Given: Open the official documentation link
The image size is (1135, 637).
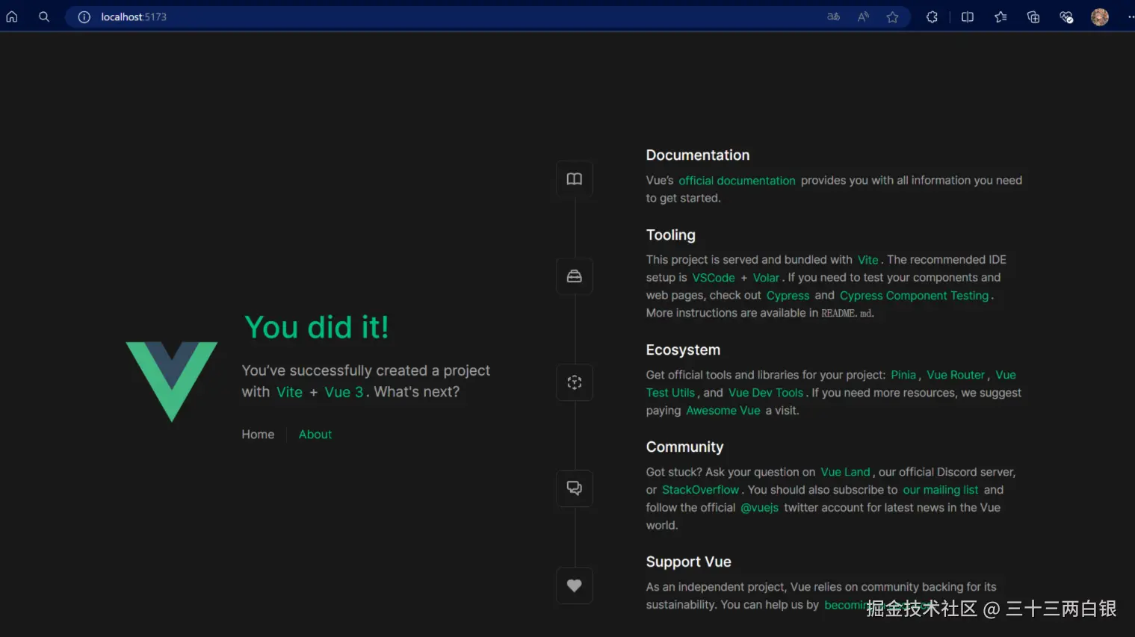Looking at the screenshot, I should pos(737,181).
